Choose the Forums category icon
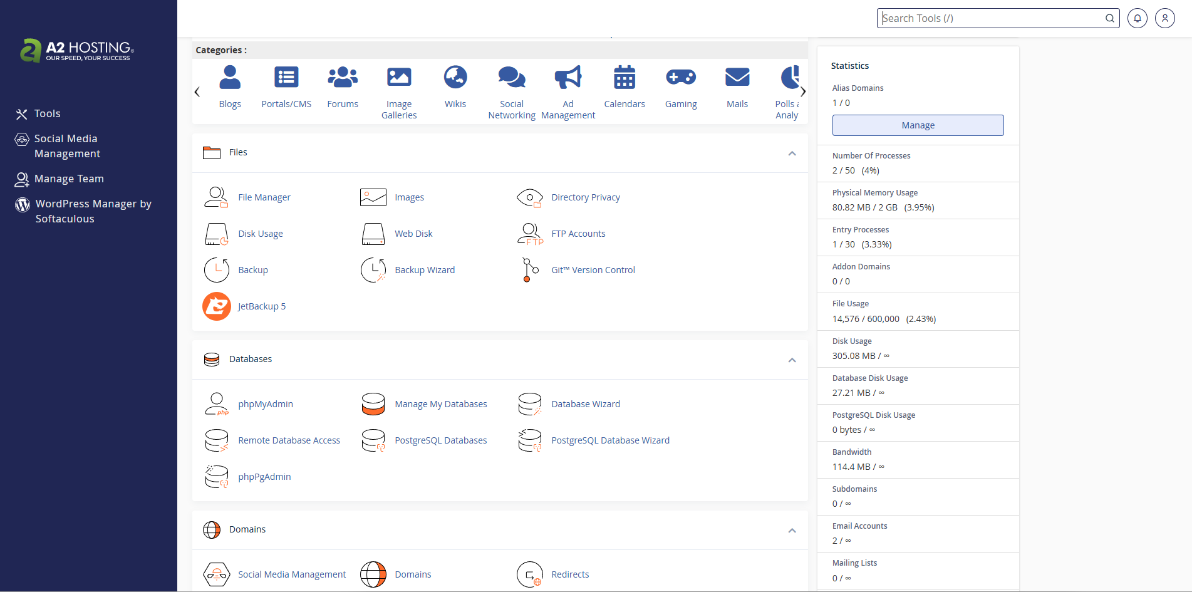The width and height of the screenshot is (1192, 592). [343, 77]
